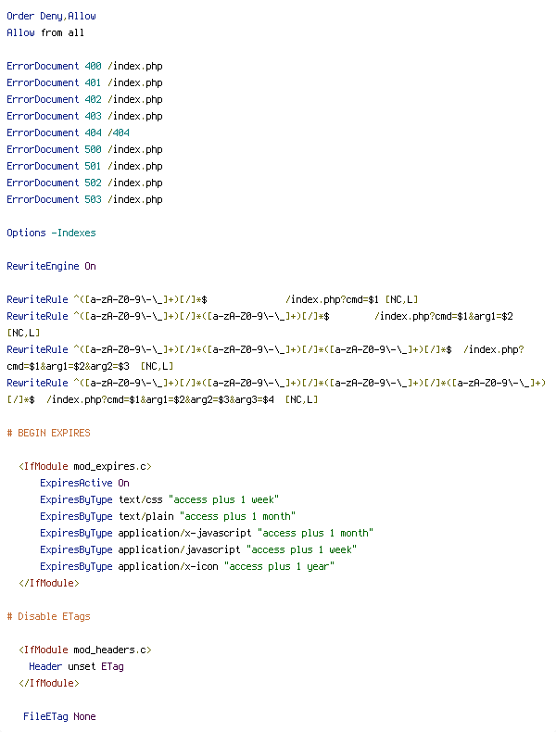Viewport: 556px width, 732px height.
Task: Click the 'Order Deny,Allow' line
Action: (x=51, y=17)
